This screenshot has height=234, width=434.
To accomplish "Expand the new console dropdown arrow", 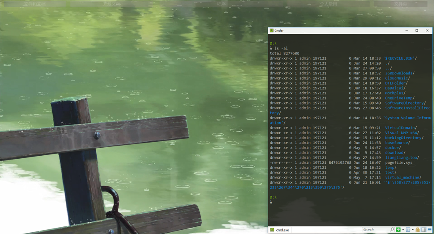I will pos(403,230).
